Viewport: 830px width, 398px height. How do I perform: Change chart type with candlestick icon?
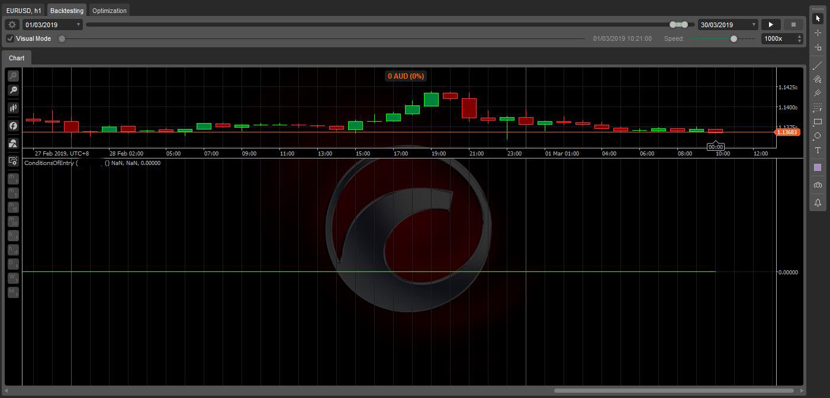(13, 108)
